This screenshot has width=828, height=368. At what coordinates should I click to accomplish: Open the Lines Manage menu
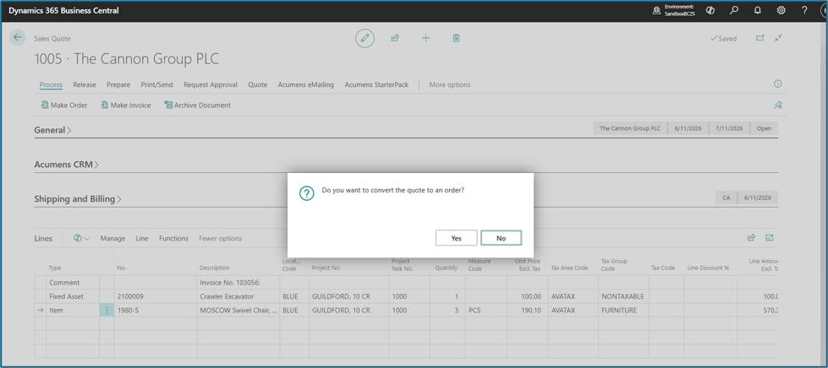112,238
